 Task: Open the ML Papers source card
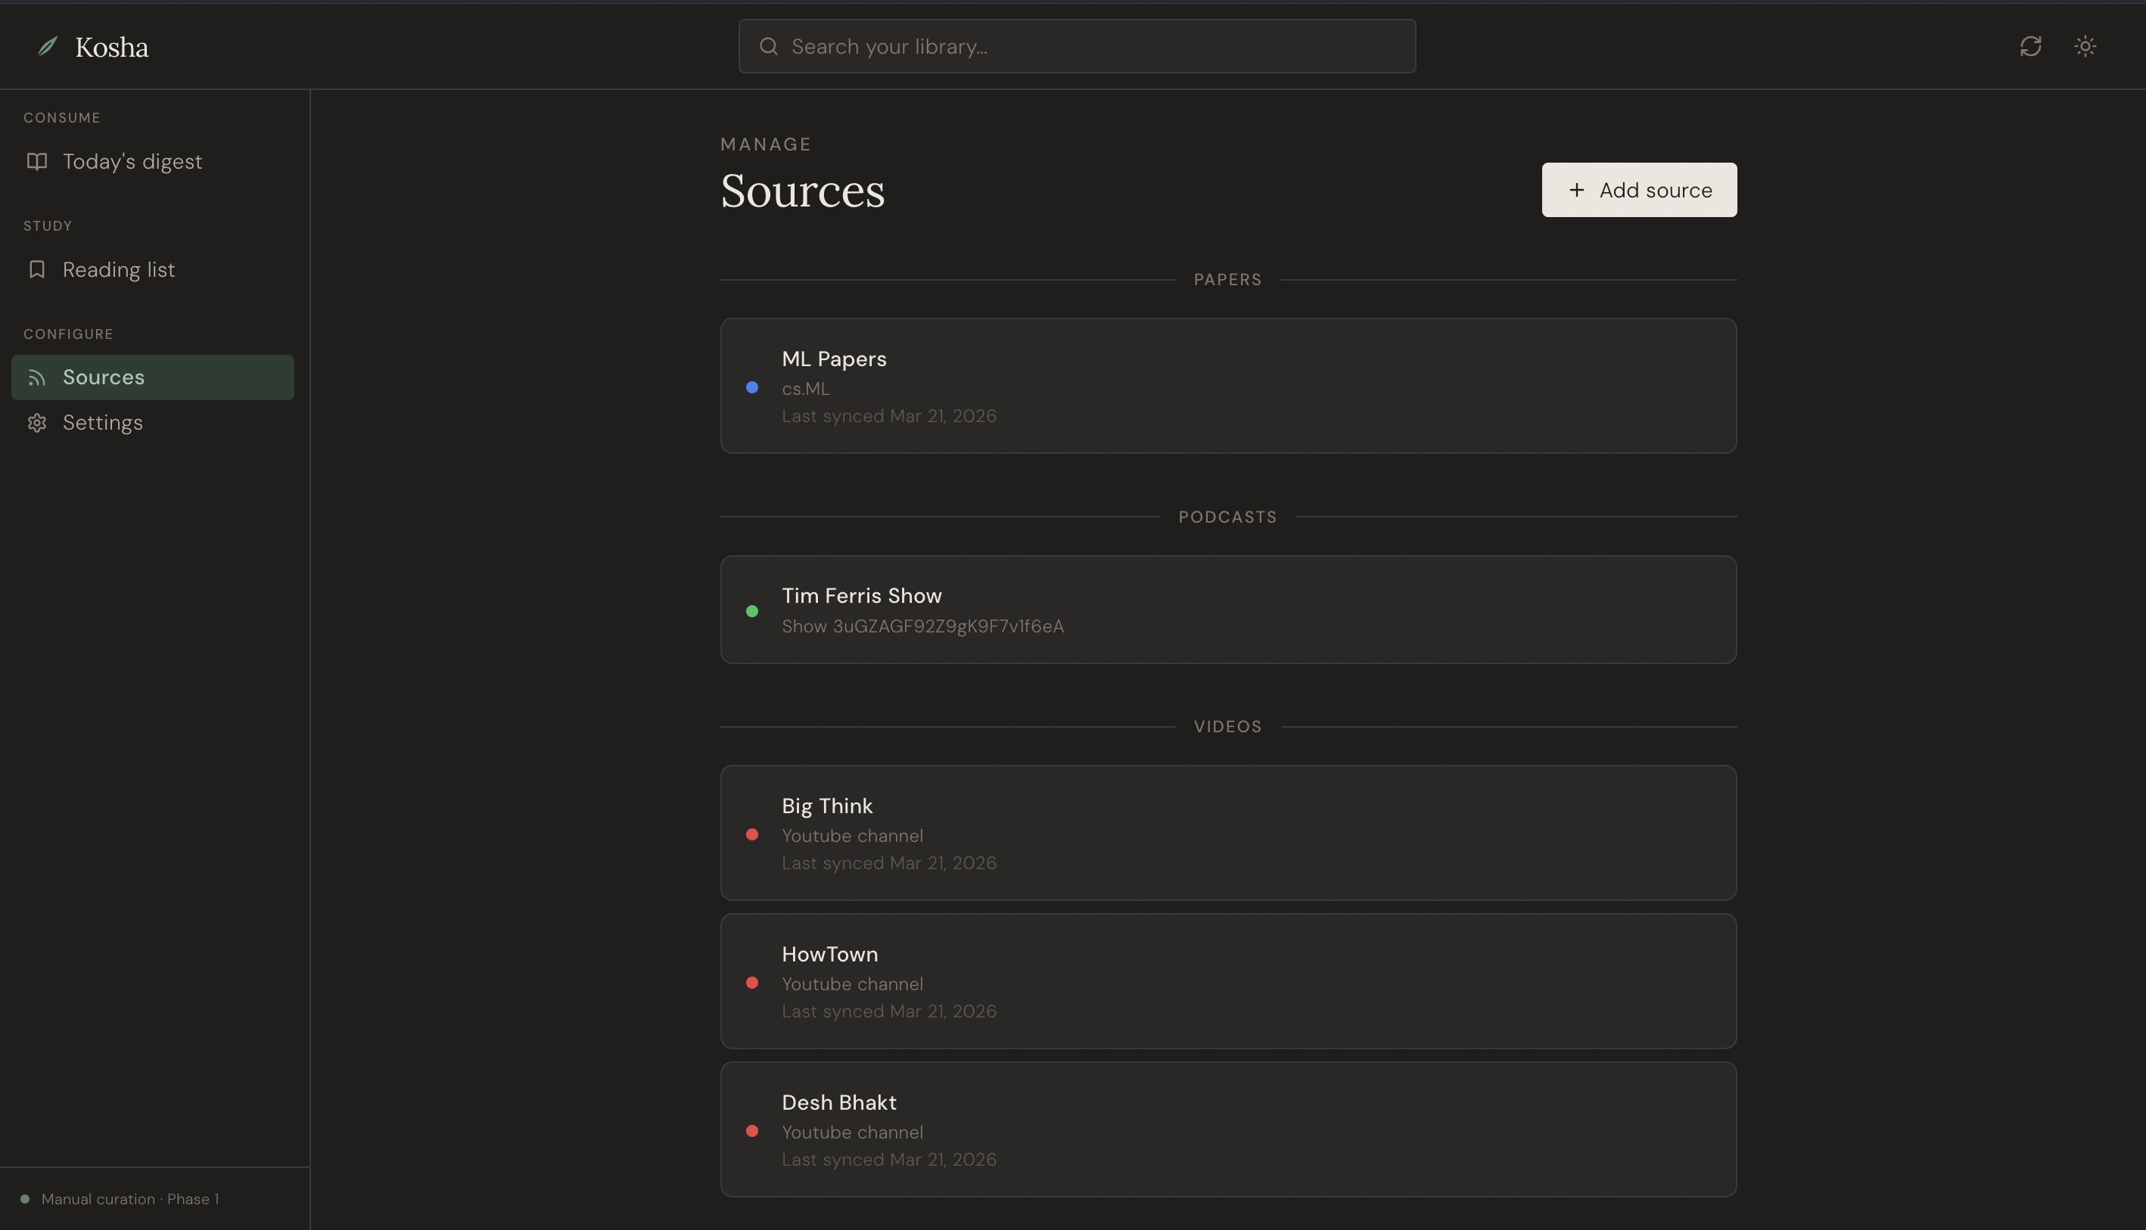[1227, 385]
